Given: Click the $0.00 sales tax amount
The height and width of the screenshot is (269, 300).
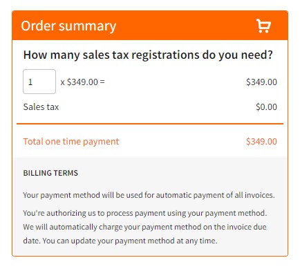Looking at the screenshot, I should click(x=266, y=106).
